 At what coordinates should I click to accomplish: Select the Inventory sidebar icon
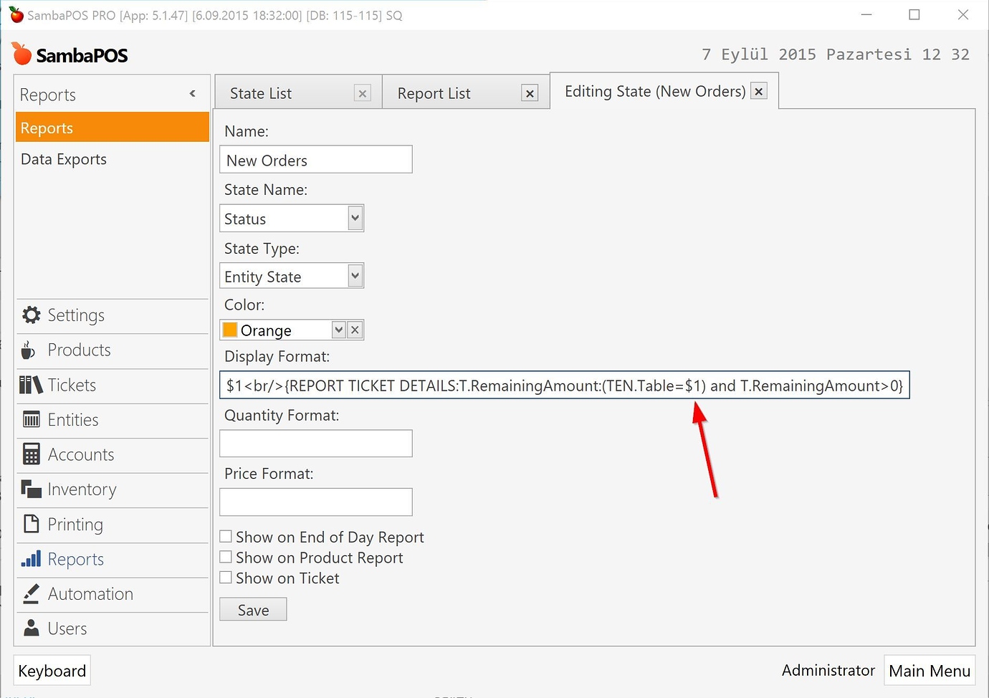[x=81, y=489]
